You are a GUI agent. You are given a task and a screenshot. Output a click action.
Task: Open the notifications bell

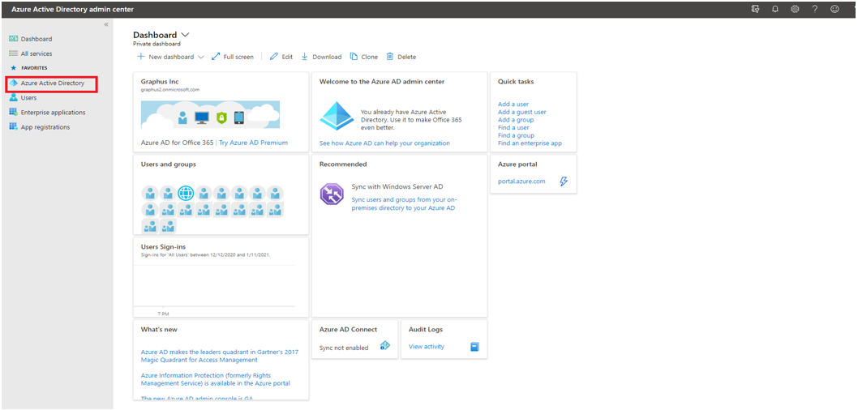click(774, 9)
